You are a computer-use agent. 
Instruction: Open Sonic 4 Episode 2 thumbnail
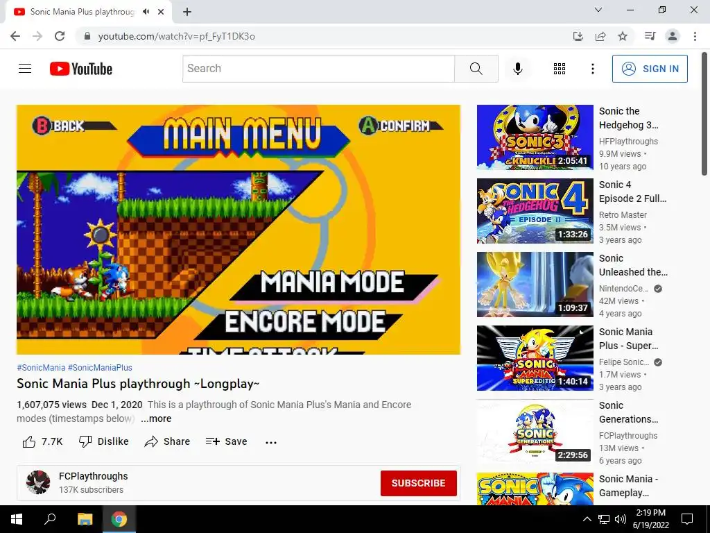tap(535, 211)
